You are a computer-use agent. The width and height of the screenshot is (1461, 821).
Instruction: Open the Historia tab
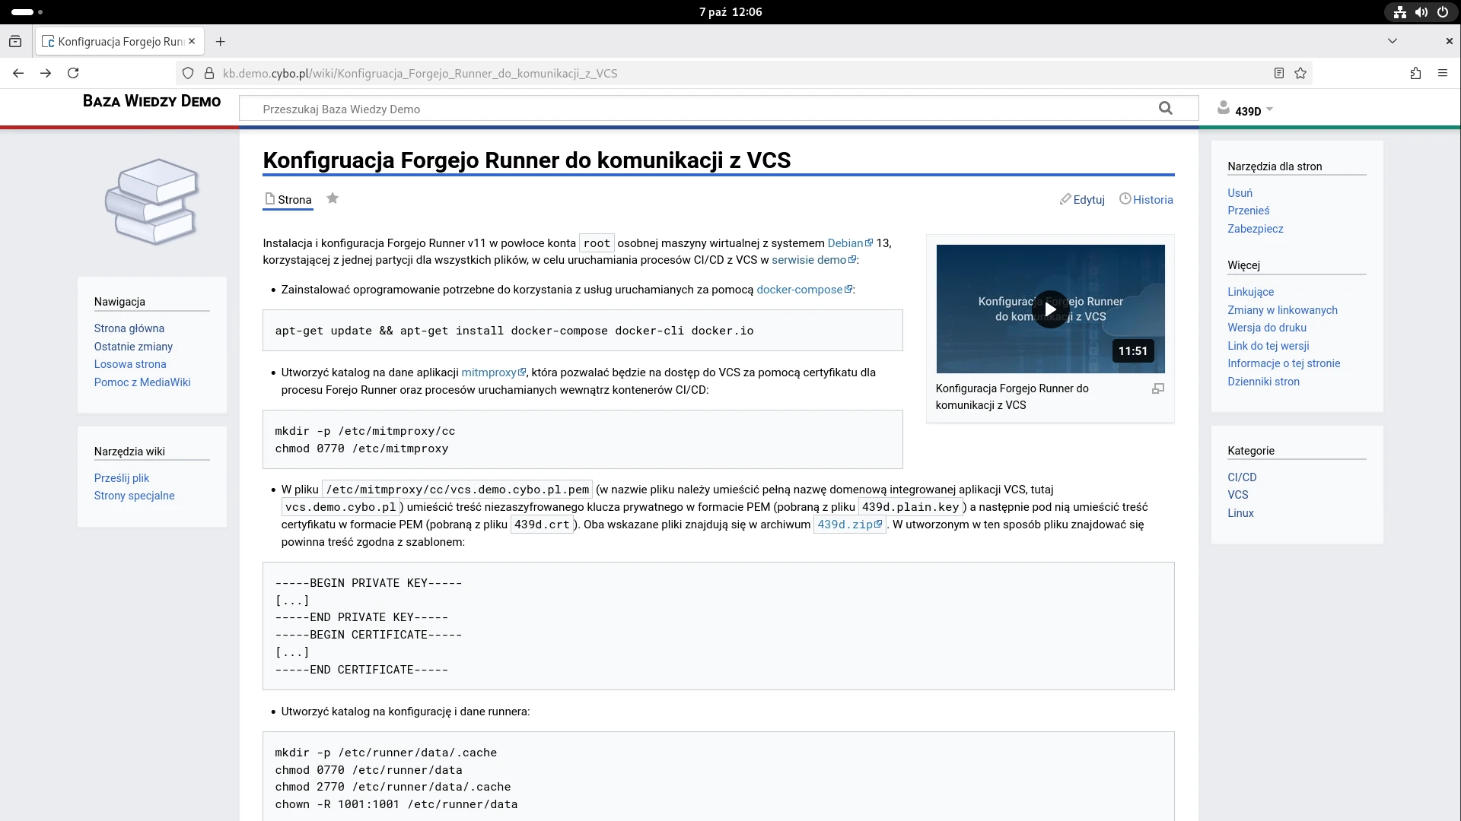(1146, 200)
